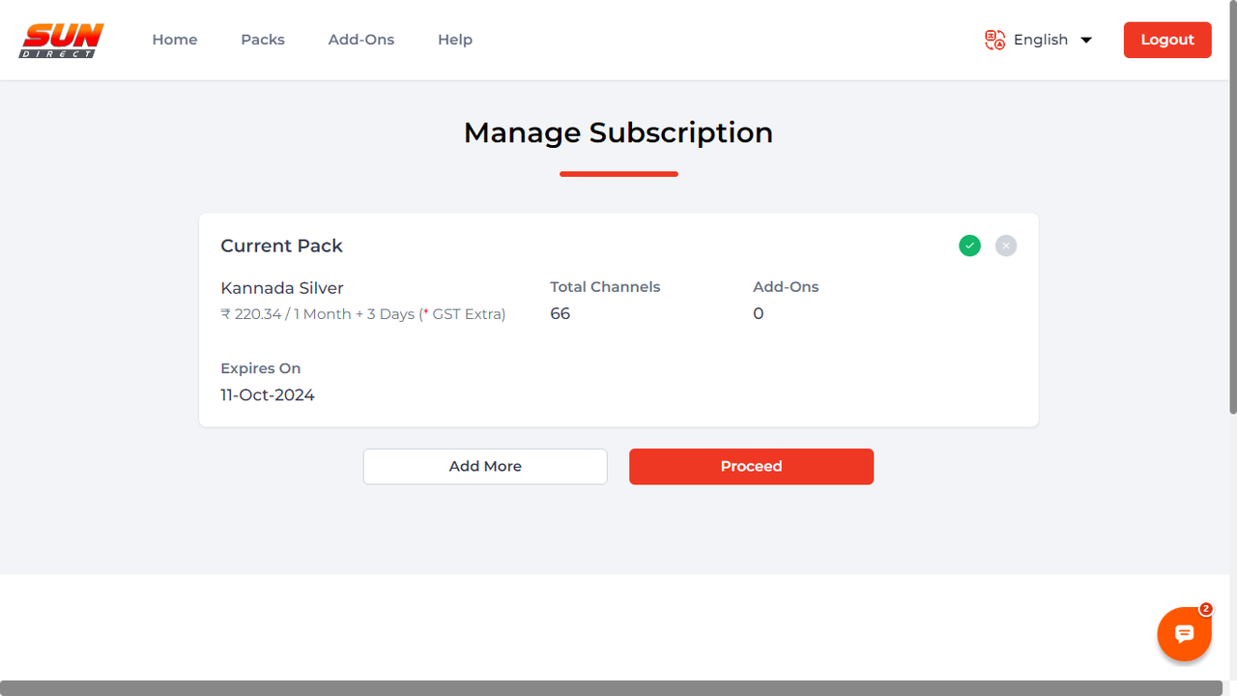Click the Sun Direct logo
1237x696 pixels.
click(62, 40)
